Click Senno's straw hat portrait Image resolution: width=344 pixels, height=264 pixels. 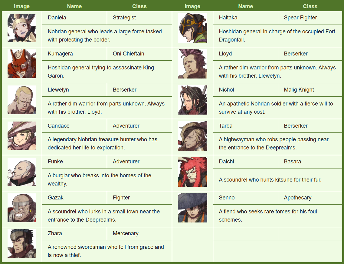(192, 208)
